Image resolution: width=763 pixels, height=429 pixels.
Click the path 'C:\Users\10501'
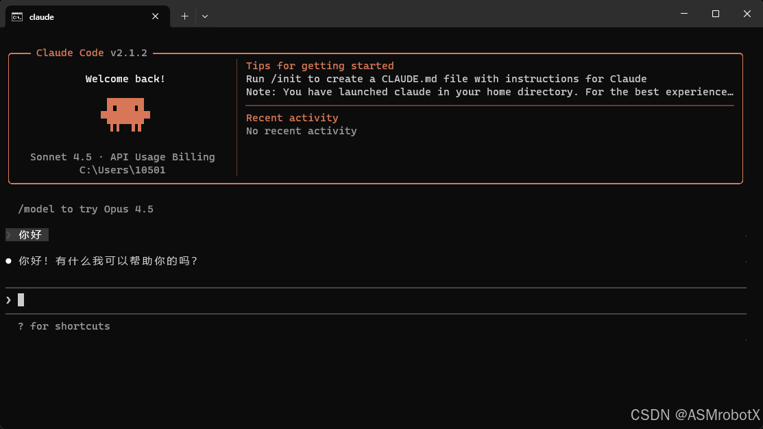(x=122, y=170)
